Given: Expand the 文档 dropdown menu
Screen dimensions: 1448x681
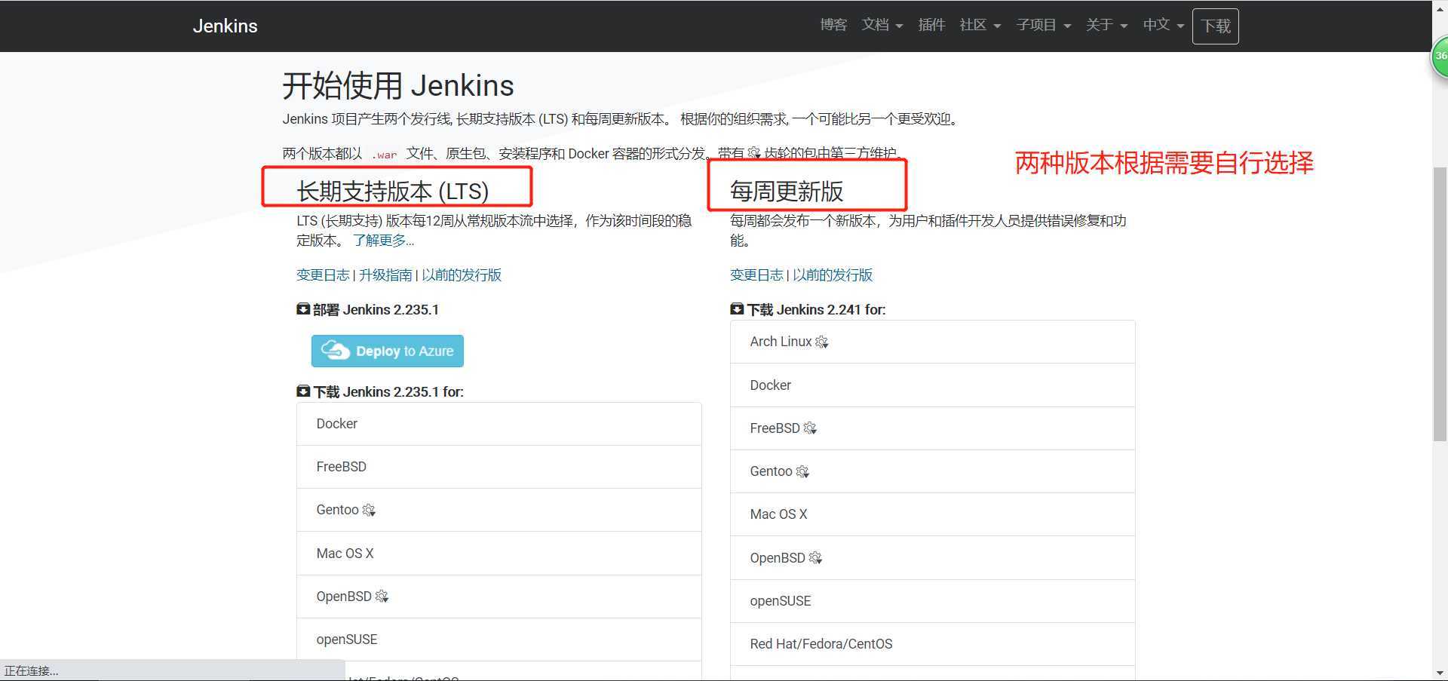Looking at the screenshot, I should [882, 25].
